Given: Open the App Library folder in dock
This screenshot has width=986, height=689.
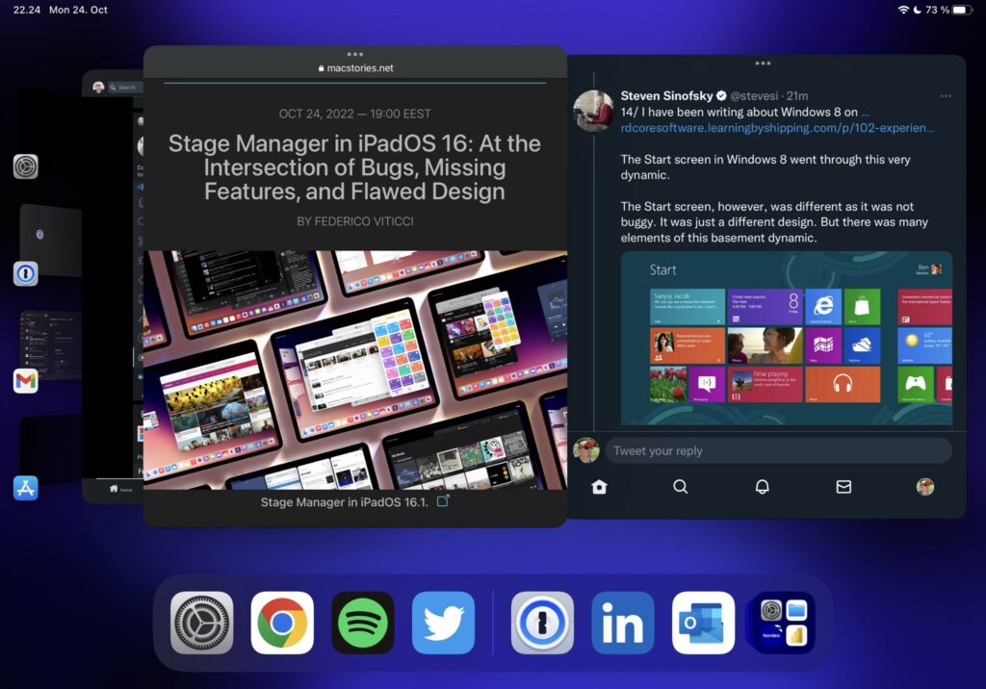Looking at the screenshot, I should (784, 623).
